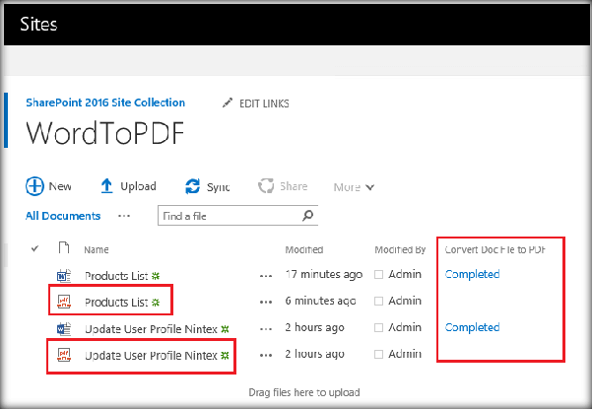
Task: Click new-item badge on Word Update User Profile Nintex
Action: 225,329
